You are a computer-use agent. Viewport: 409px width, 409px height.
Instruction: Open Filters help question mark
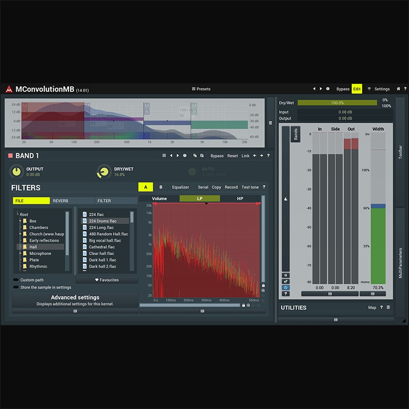[264, 187]
